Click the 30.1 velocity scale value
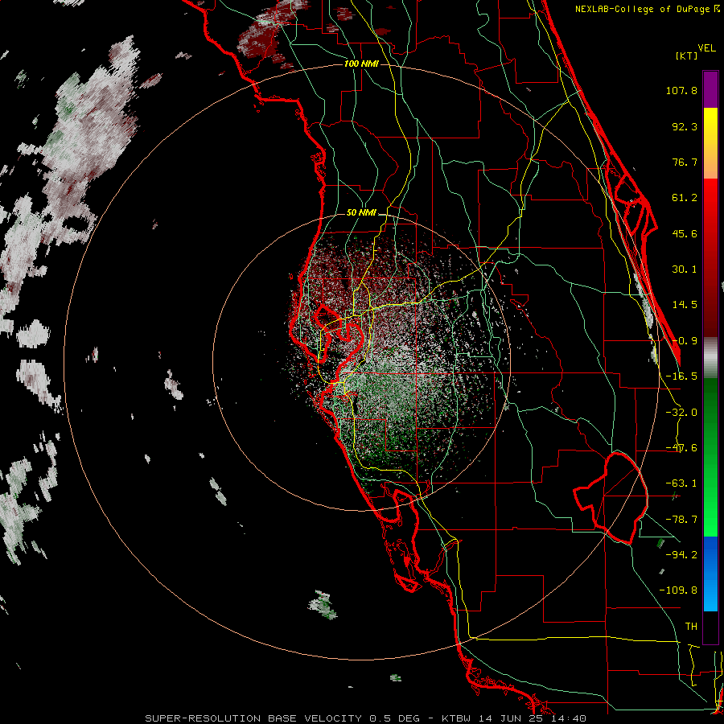The width and height of the screenshot is (724, 724). [x=685, y=269]
